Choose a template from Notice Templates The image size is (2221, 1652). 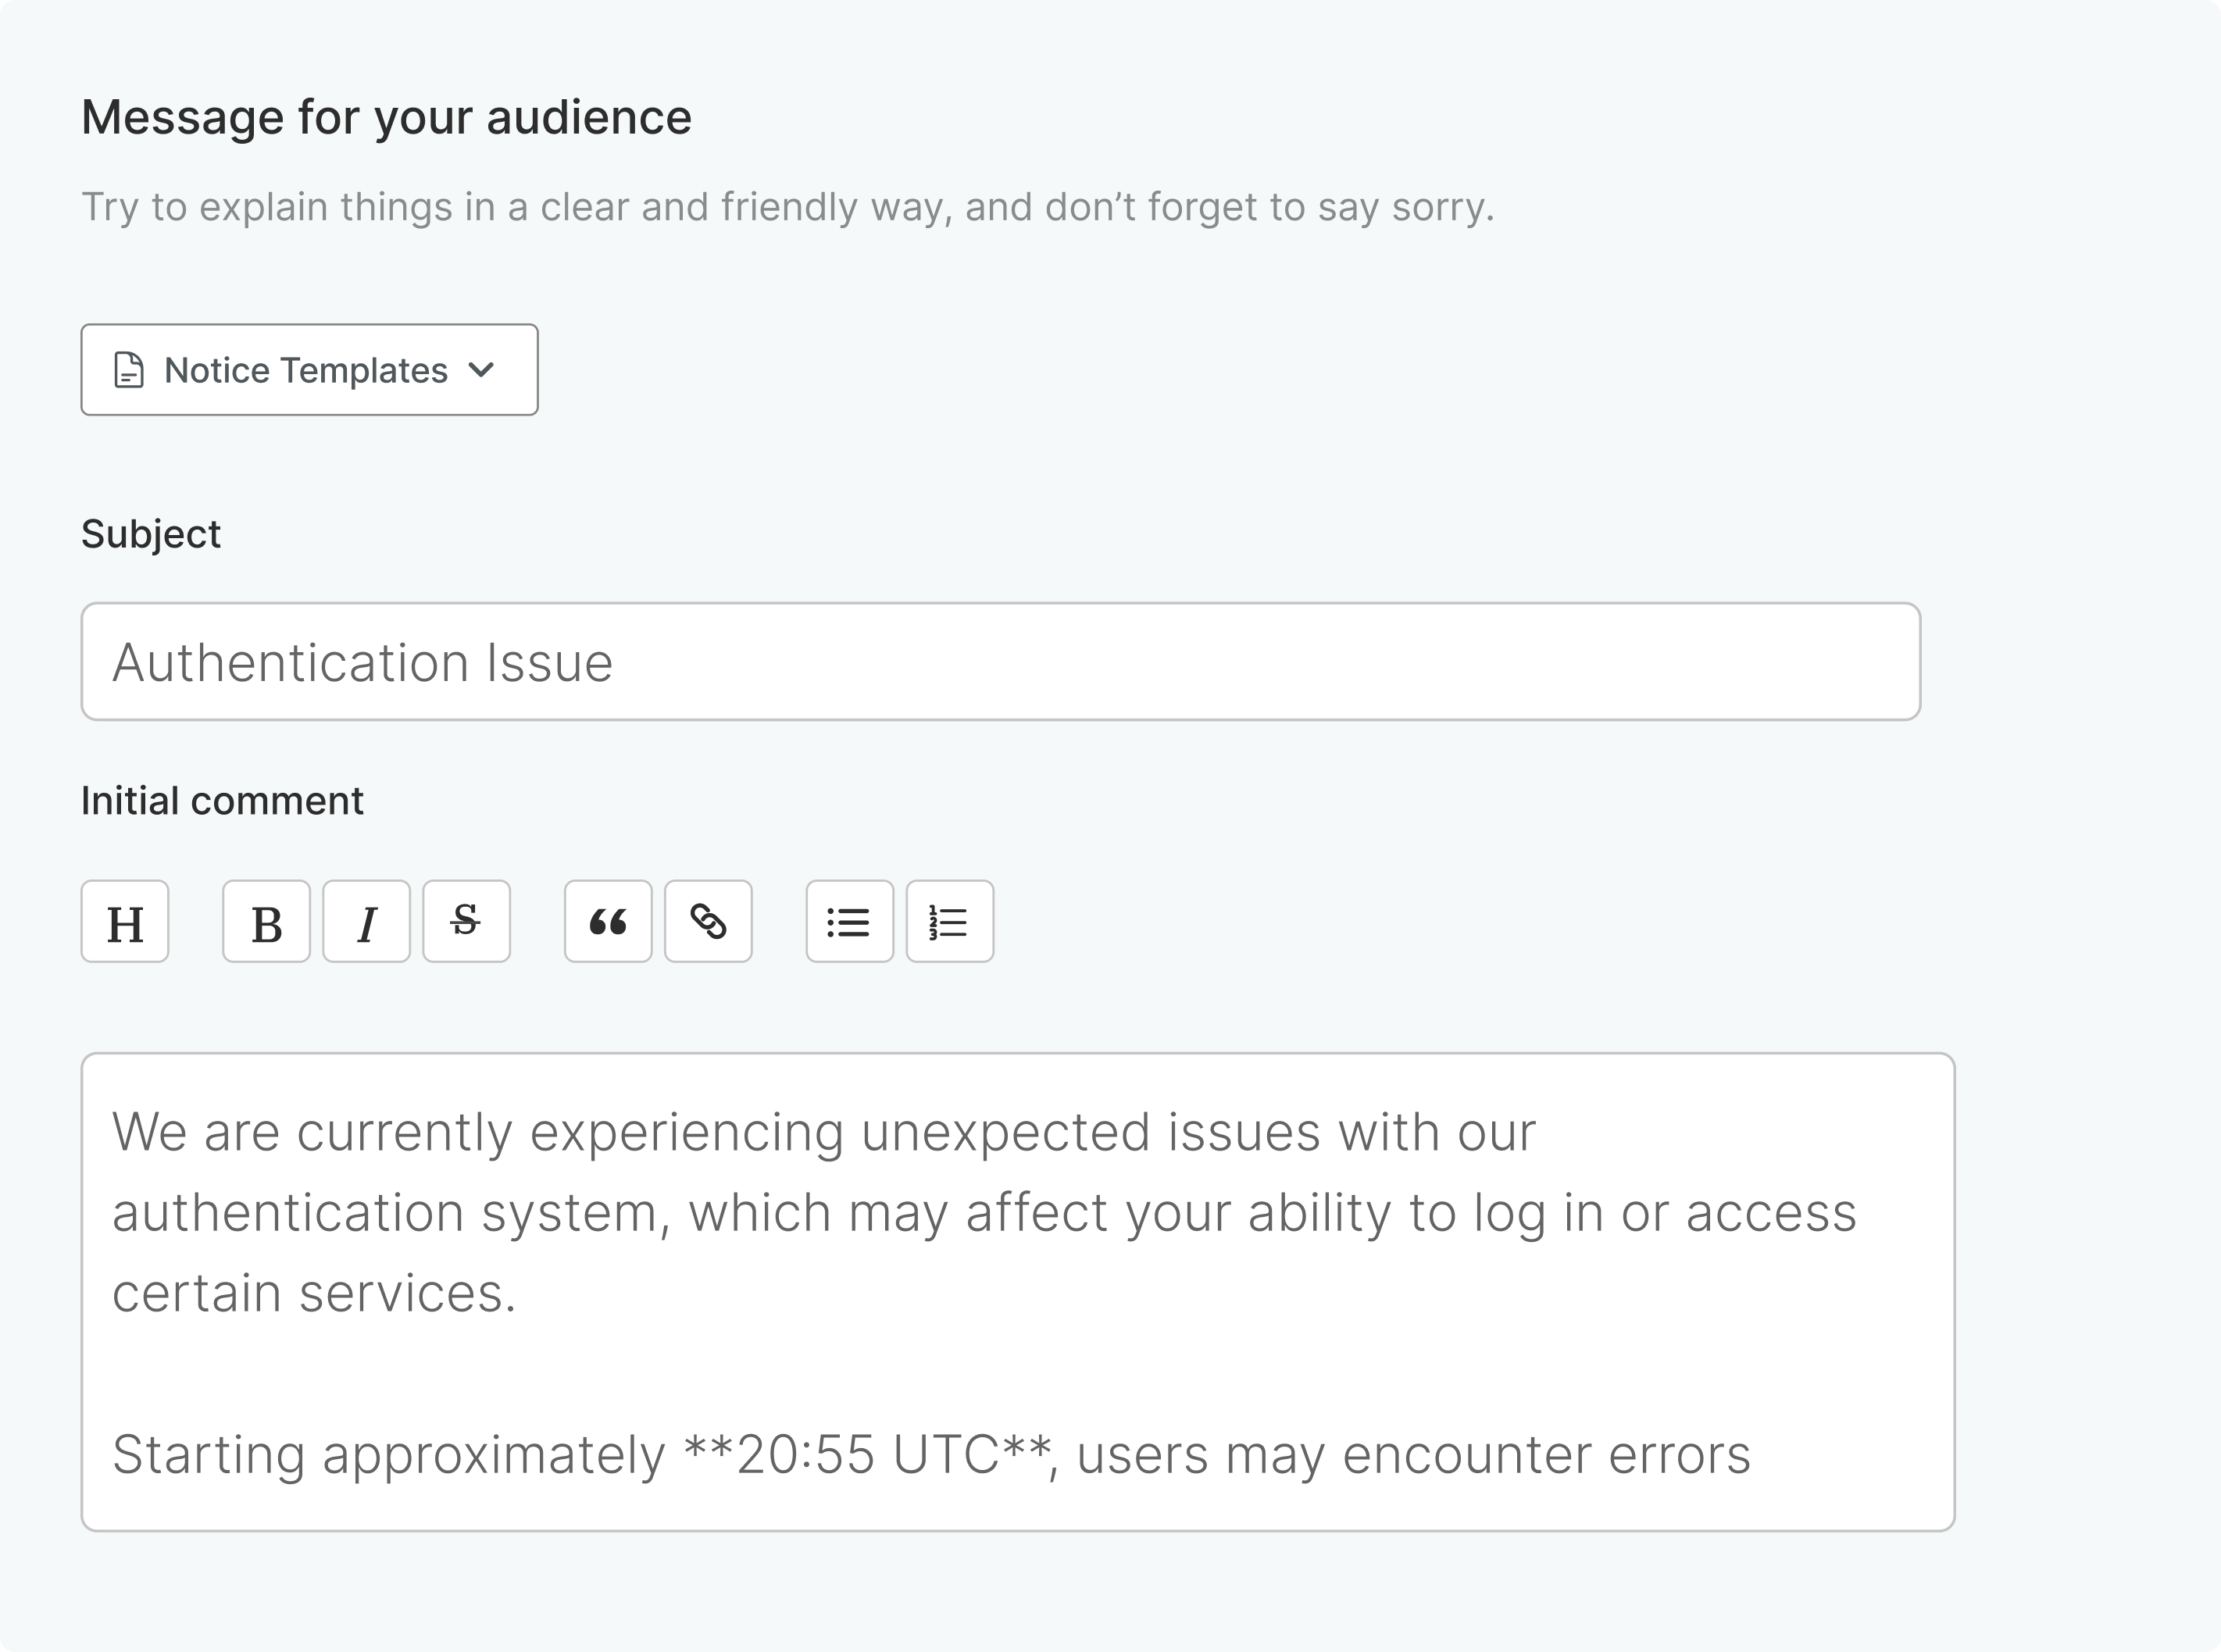[308, 370]
